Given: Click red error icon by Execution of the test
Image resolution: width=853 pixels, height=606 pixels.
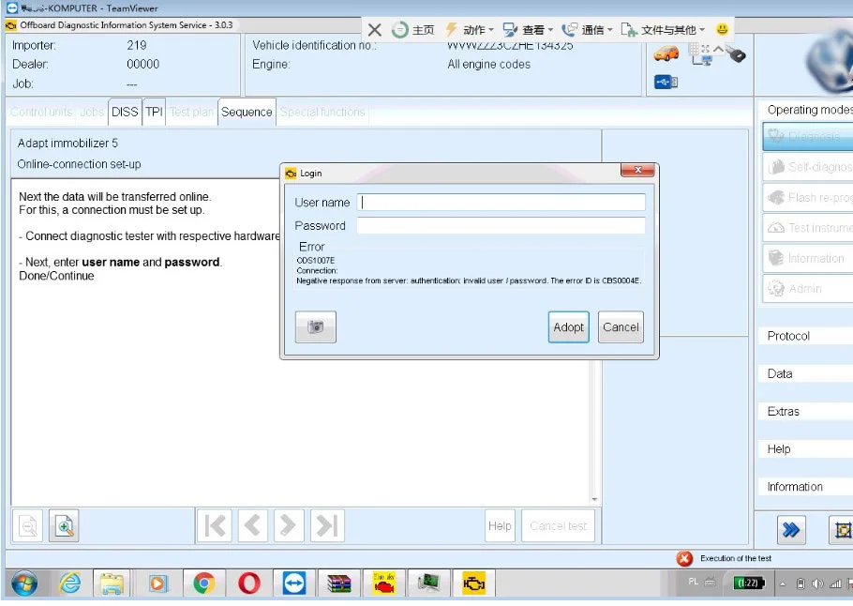Looking at the screenshot, I should point(684,559).
